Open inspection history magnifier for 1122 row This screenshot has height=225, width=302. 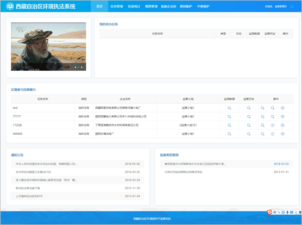[249, 125]
